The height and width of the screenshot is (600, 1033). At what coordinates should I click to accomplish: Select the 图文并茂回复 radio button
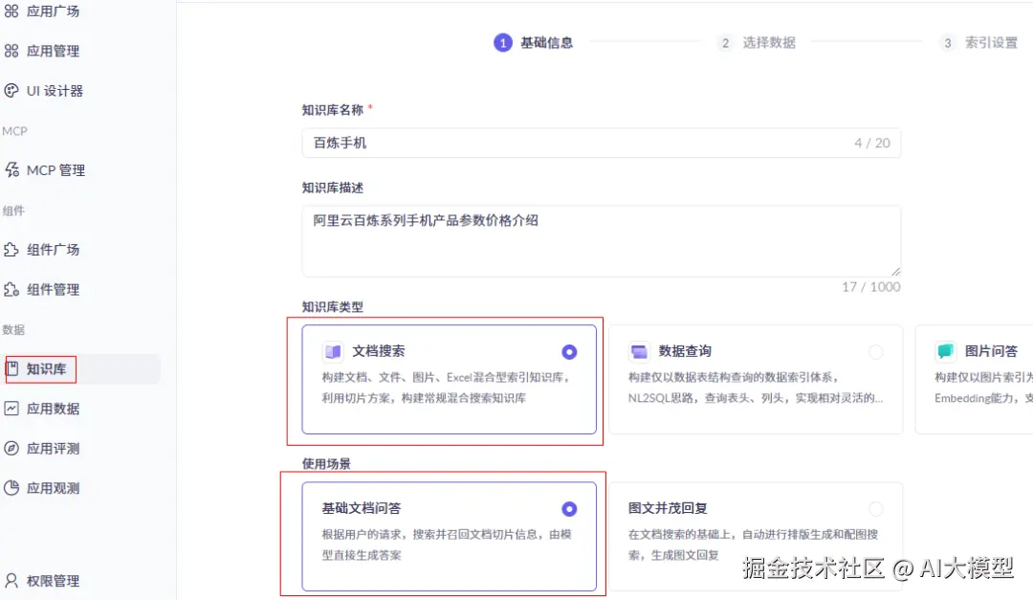875,509
